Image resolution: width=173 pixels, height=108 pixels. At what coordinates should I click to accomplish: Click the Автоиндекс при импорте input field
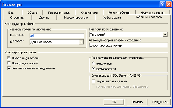click(x=129, y=45)
